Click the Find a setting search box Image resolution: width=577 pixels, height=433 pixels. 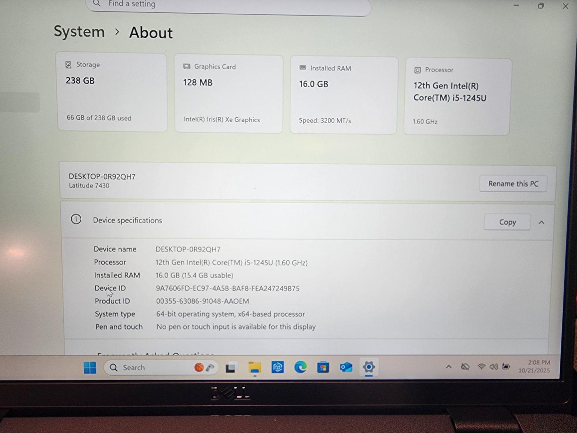click(228, 5)
